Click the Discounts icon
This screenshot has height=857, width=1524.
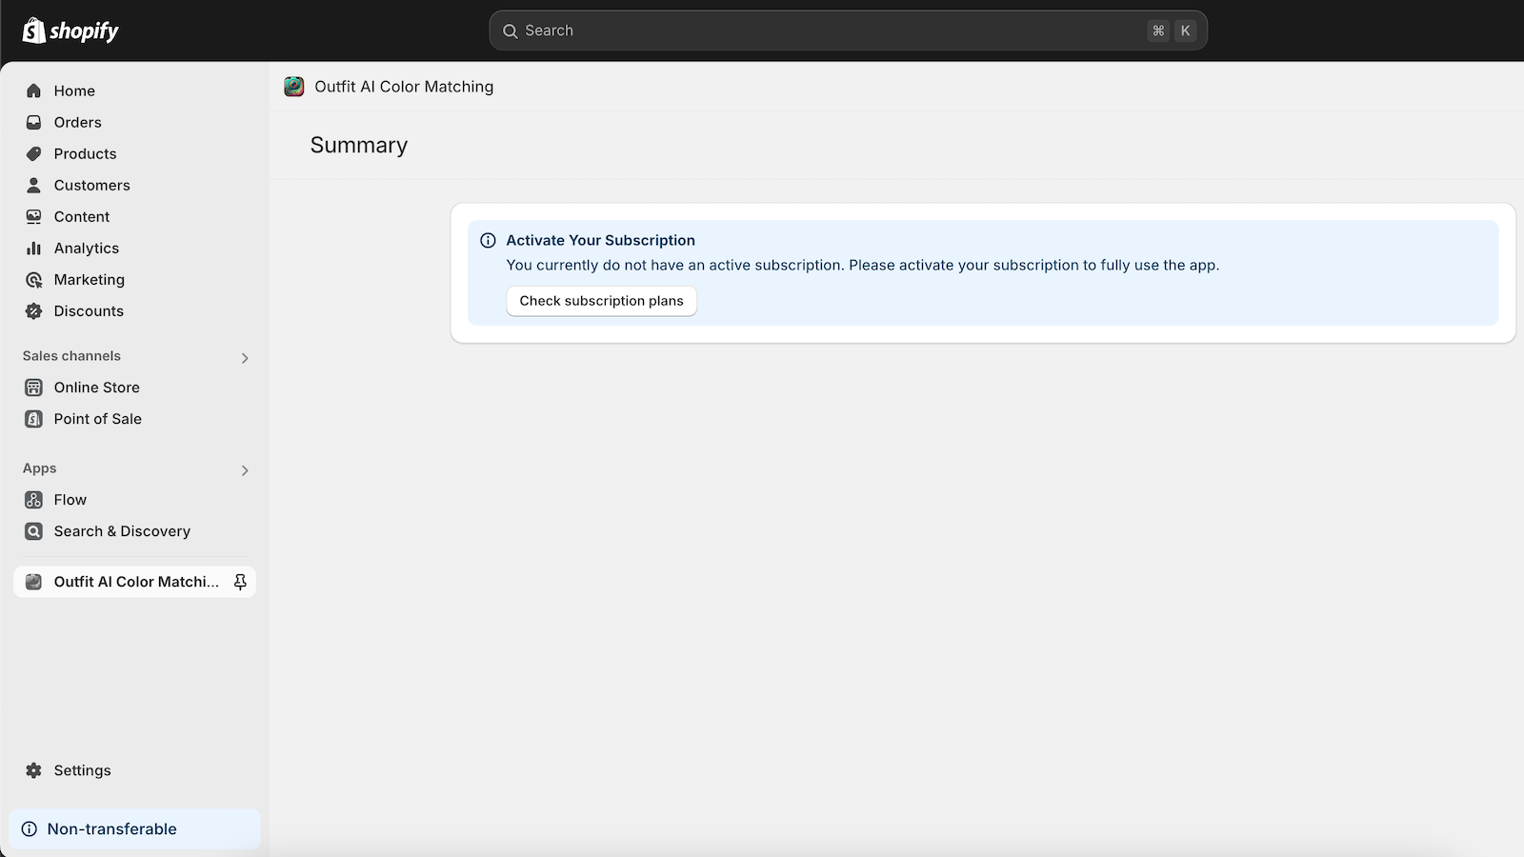[33, 310]
